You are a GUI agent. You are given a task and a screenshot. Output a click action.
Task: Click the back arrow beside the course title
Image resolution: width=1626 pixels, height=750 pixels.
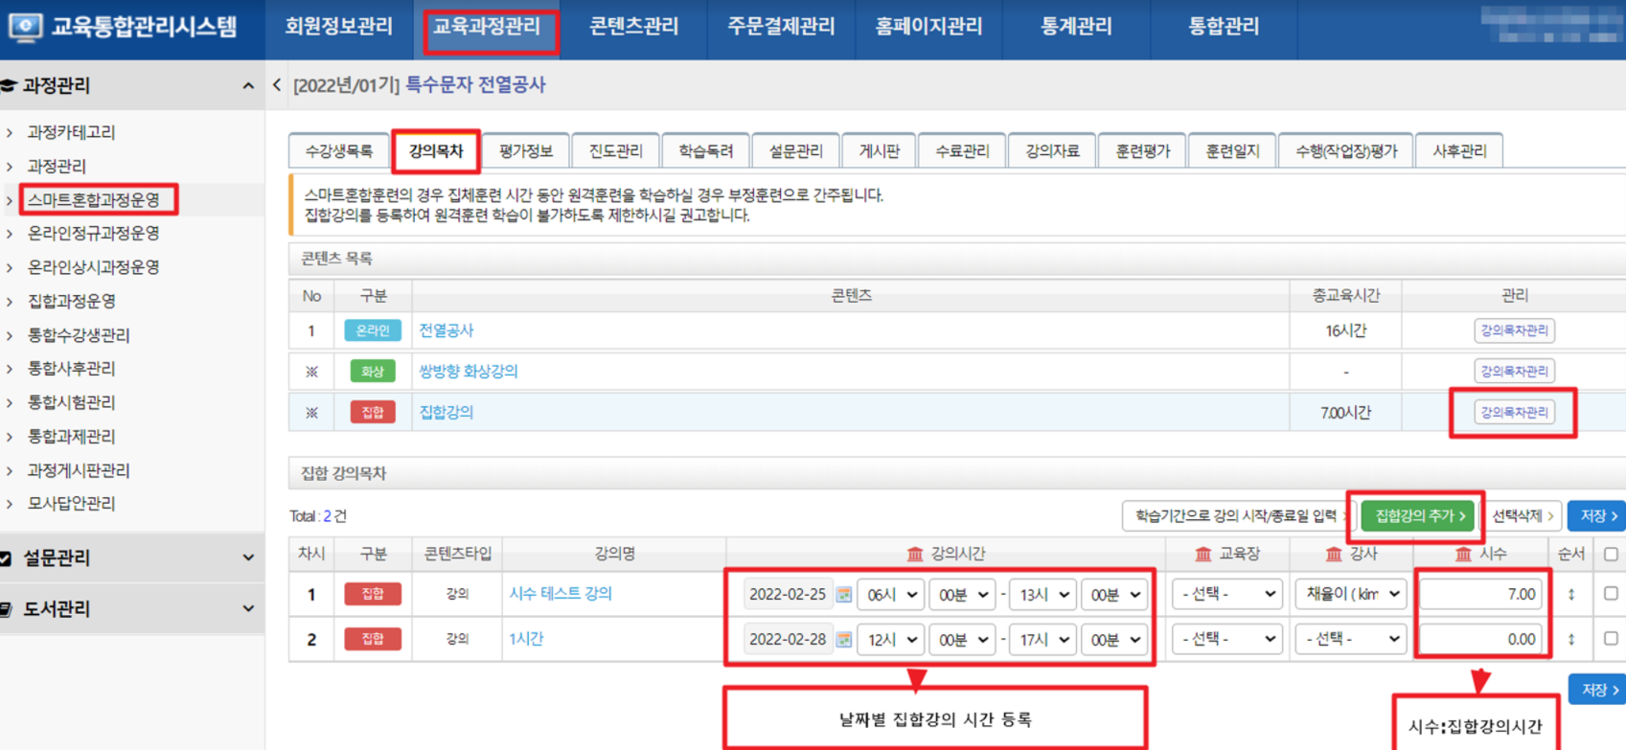pos(277,85)
